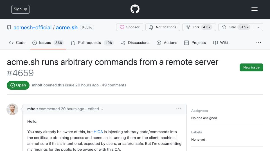Image resolution: width=270 pixels, height=151 pixels.
Task: Switch to the Projects tab
Action: [x=195, y=43]
